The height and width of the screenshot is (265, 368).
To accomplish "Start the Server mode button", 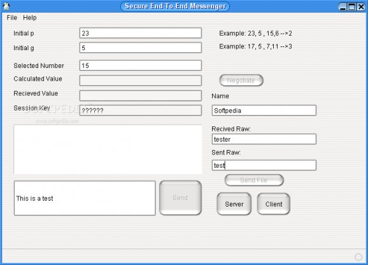I will (x=234, y=204).
